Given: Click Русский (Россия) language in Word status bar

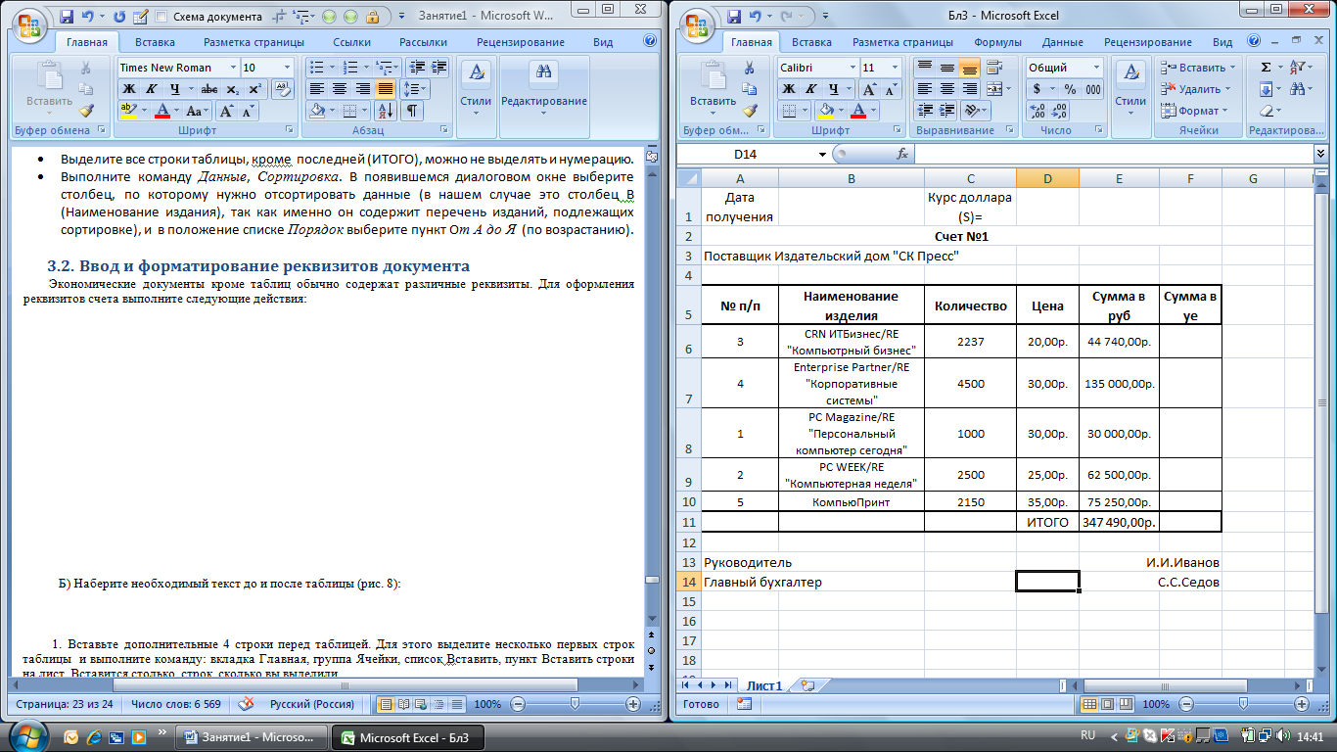Looking at the screenshot, I should click(313, 704).
